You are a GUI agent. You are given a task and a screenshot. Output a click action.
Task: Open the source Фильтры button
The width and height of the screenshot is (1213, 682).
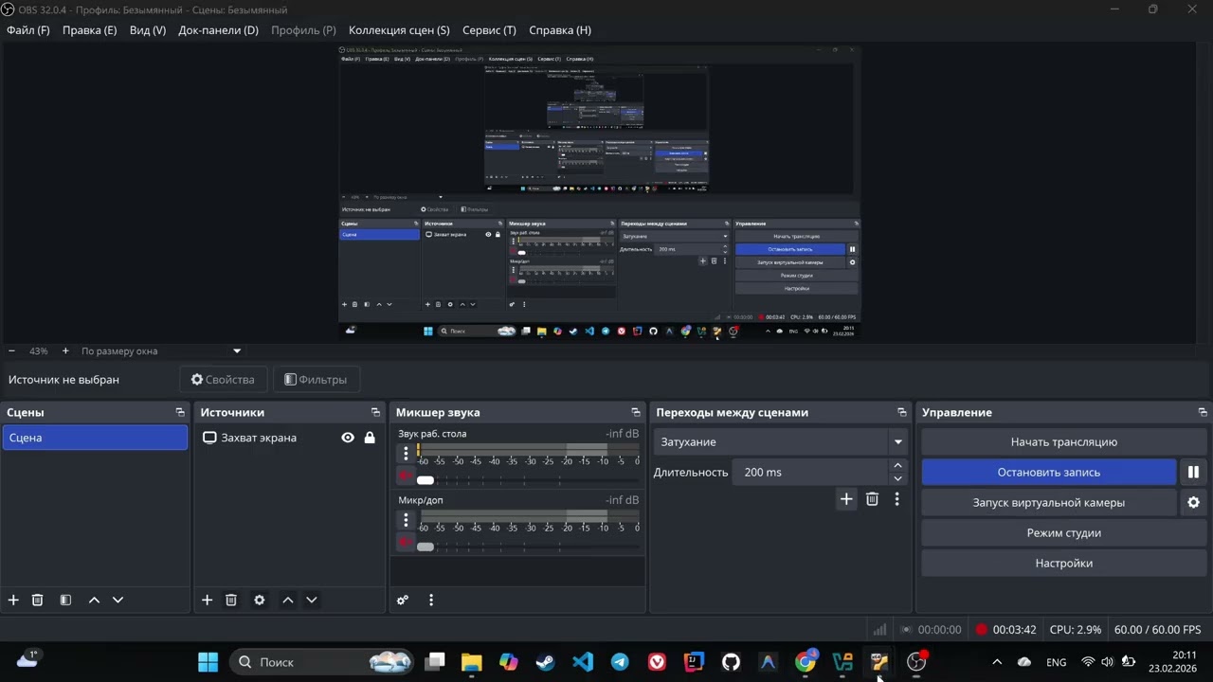(317, 380)
